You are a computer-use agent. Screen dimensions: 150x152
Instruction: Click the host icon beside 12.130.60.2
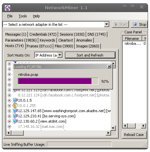pyautogui.click(x=15, y=121)
